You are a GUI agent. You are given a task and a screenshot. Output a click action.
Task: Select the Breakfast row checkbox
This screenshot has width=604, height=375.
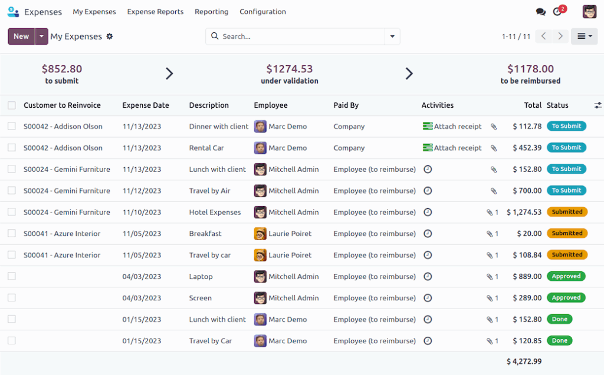(x=12, y=234)
